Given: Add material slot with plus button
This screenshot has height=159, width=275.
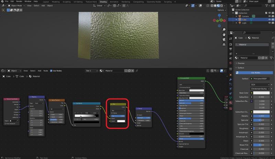Looking at the screenshot, I should [x=273, y=44].
